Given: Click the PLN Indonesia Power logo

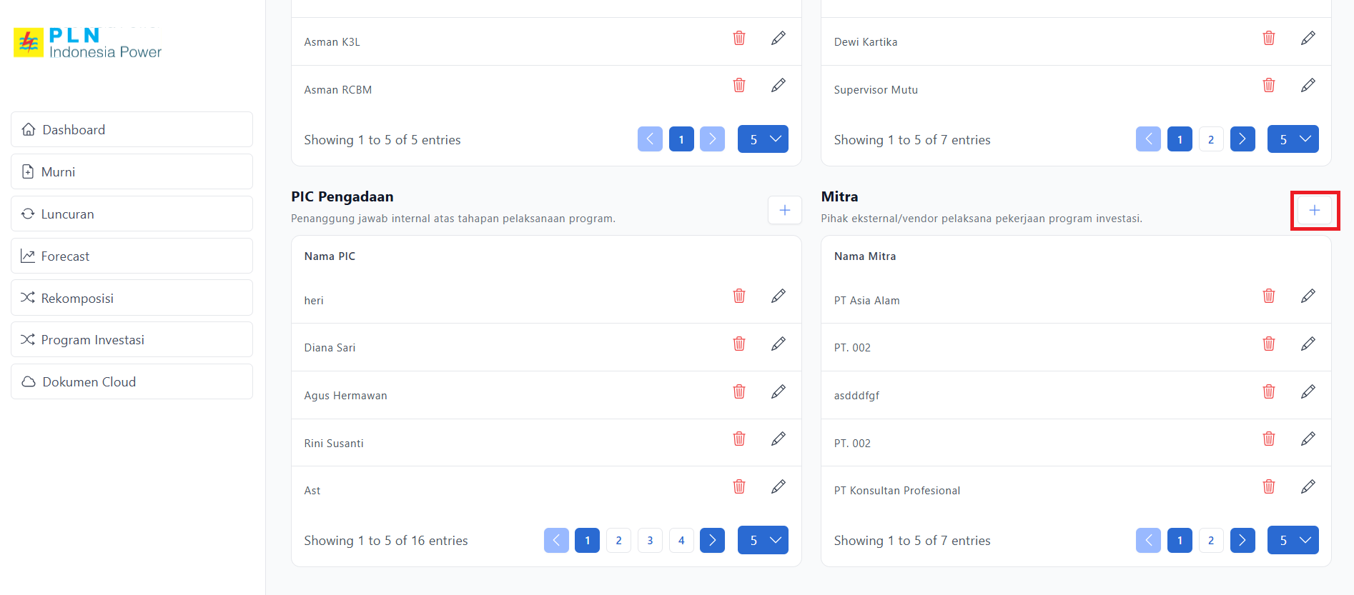Looking at the screenshot, I should [88, 43].
